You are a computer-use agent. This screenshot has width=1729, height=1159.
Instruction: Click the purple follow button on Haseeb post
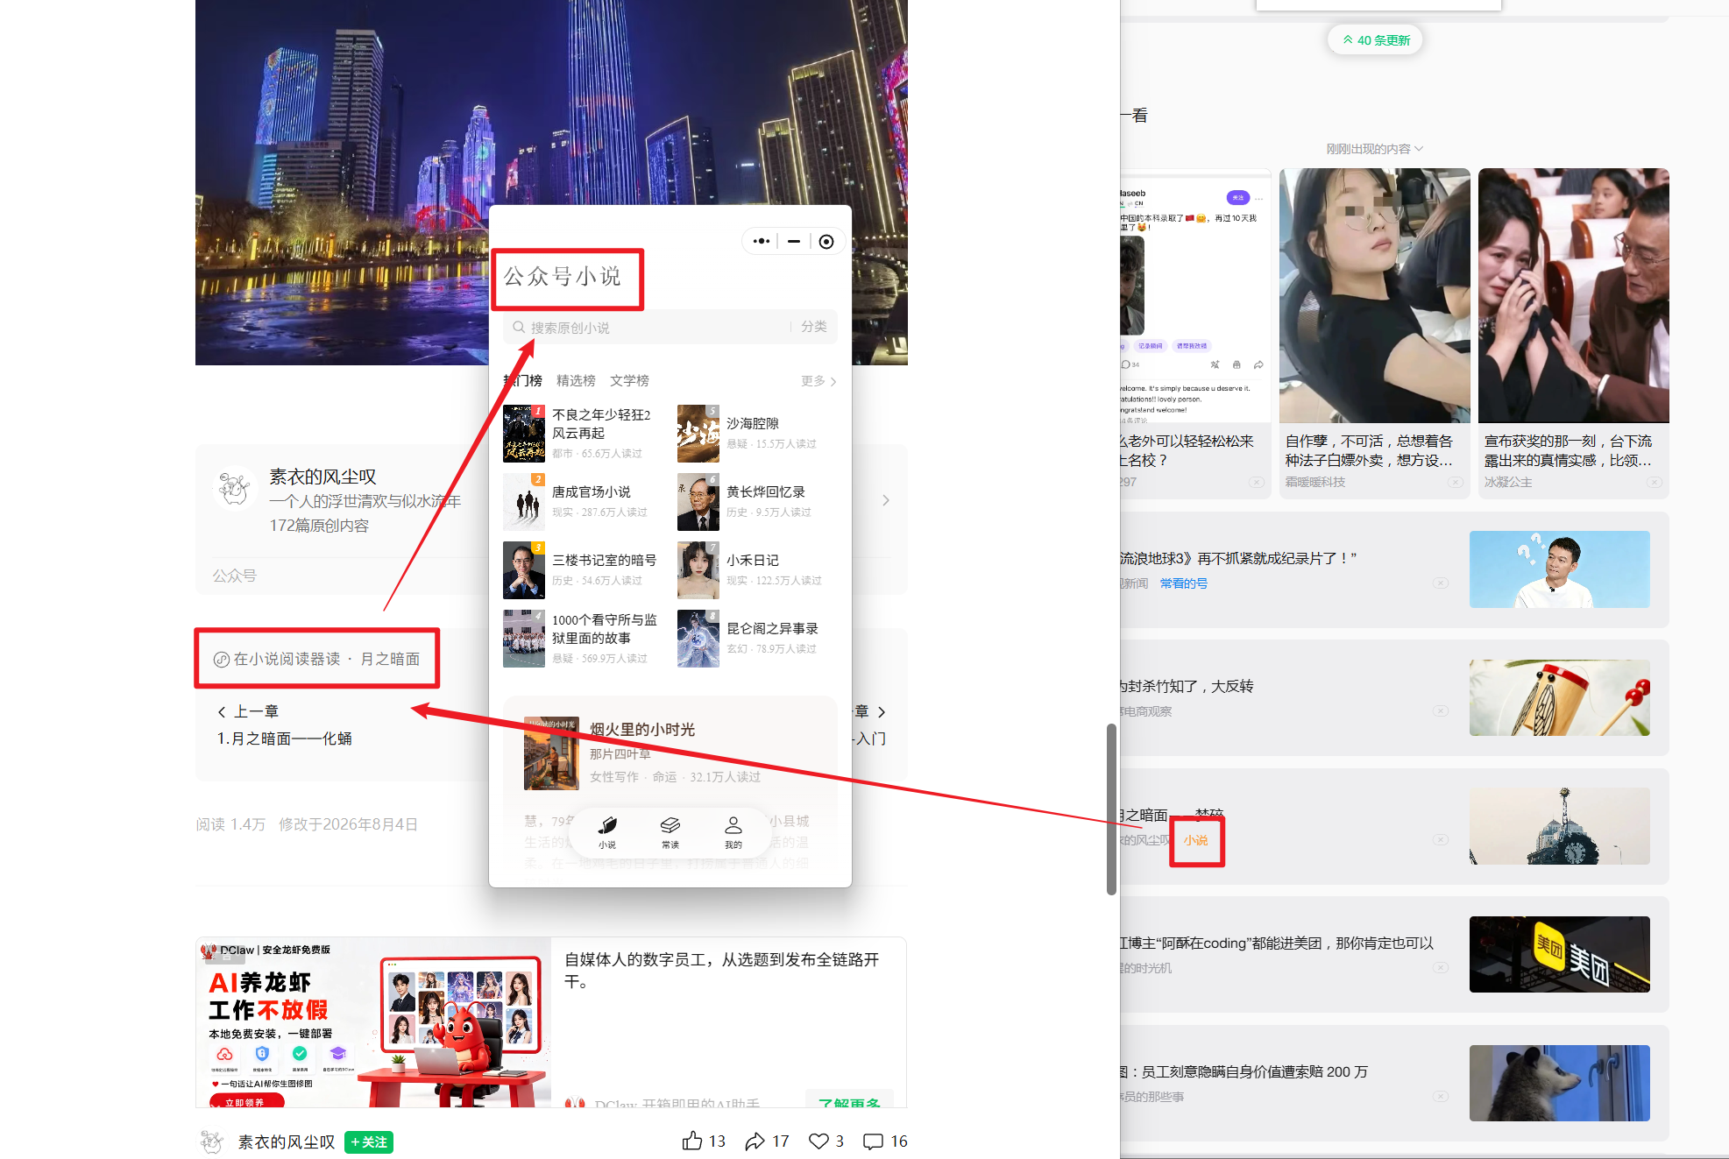coord(1237,198)
